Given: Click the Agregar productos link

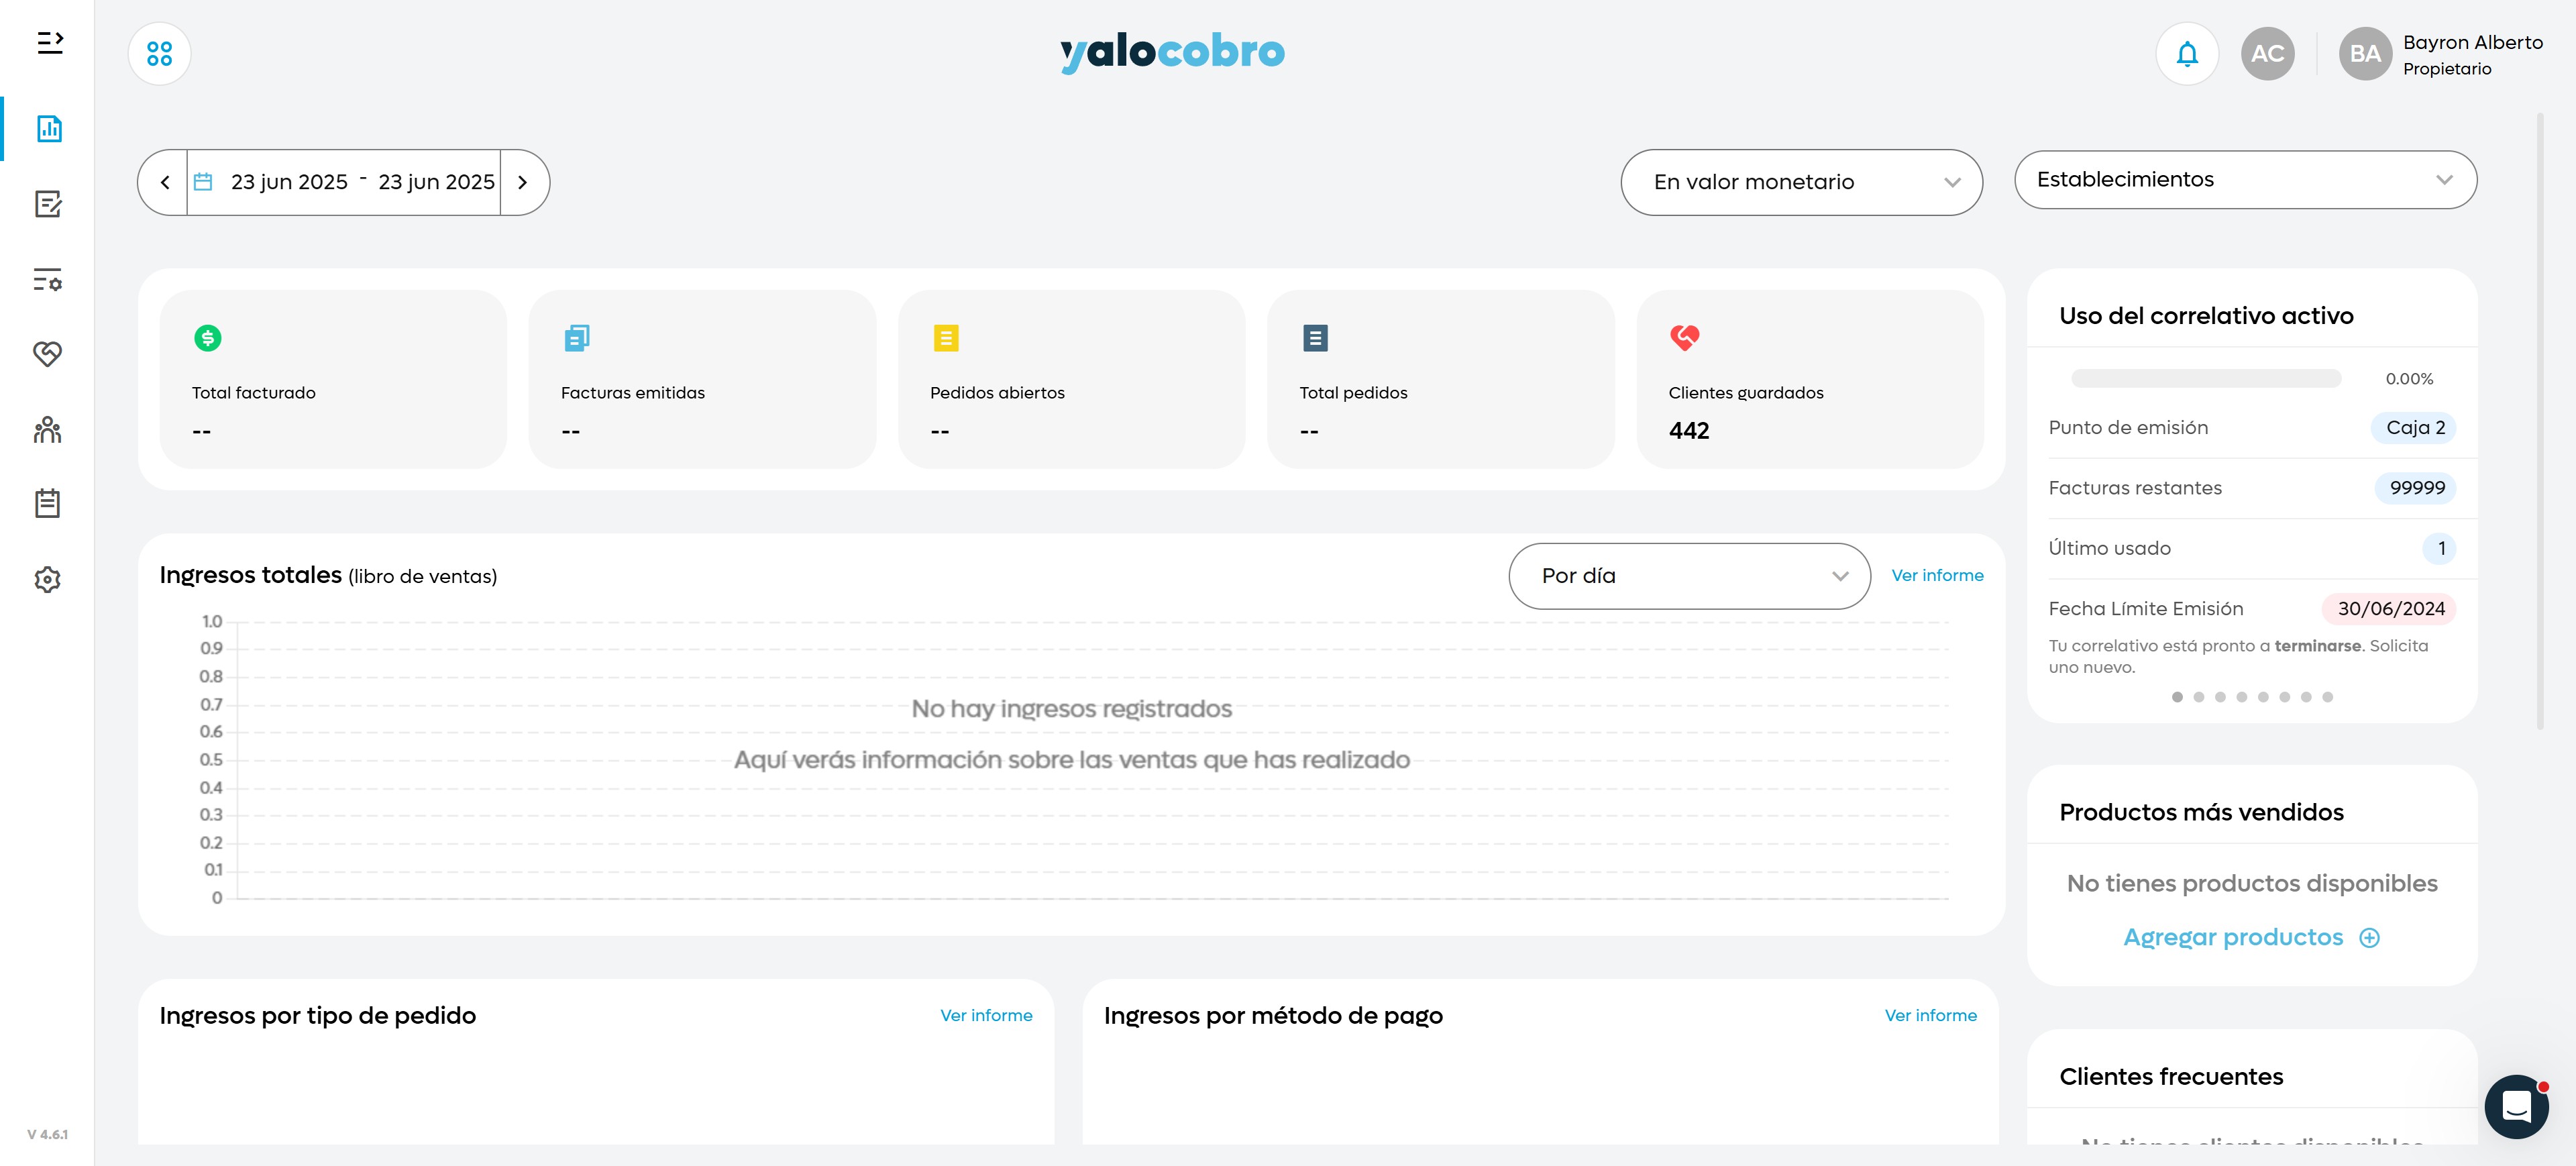Looking at the screenshot, I should pos(2233,937).
